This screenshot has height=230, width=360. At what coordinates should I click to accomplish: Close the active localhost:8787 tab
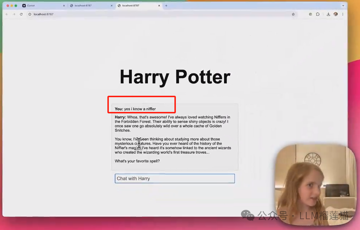click(x=159, y=6)
